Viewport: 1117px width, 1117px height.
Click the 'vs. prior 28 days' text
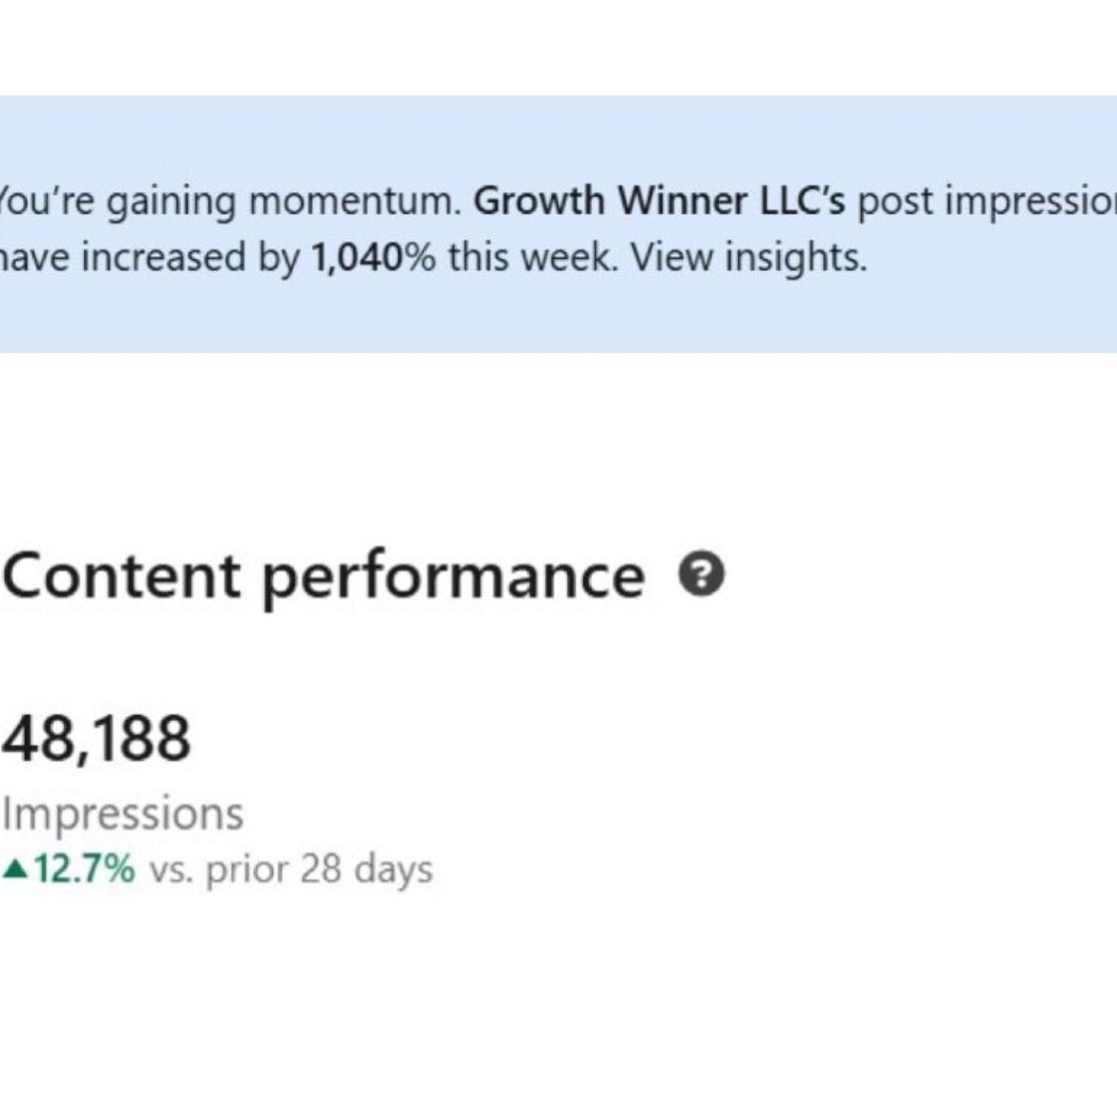[290, 869]
